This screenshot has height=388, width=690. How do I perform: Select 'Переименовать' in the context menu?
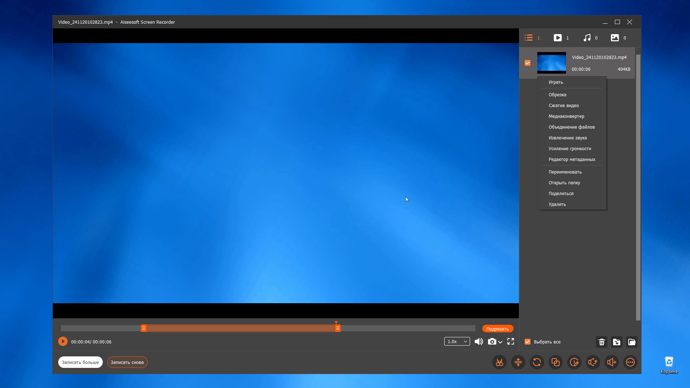[x=565, y=172]
